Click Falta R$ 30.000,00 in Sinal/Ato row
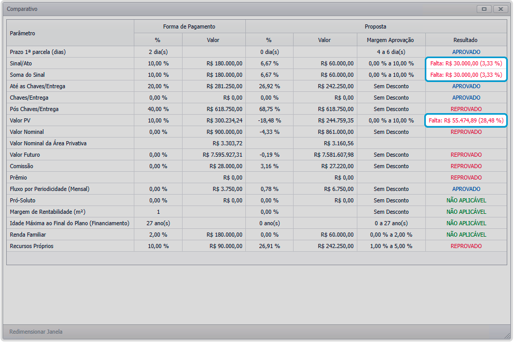Image resolution: width=514 pixels, height=342 pixels. 466,63
